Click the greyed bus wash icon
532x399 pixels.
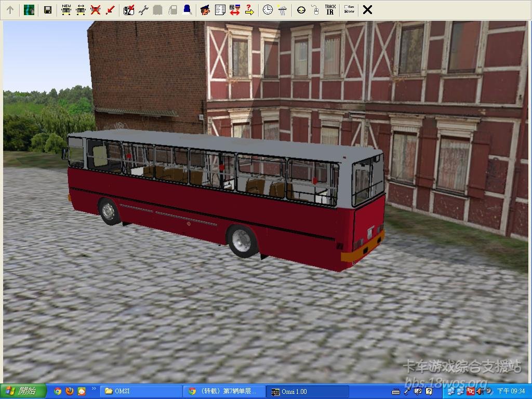pos(157,10)
